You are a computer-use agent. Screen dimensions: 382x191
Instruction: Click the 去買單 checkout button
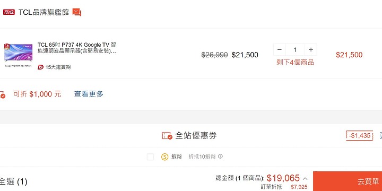pos(348,181)
